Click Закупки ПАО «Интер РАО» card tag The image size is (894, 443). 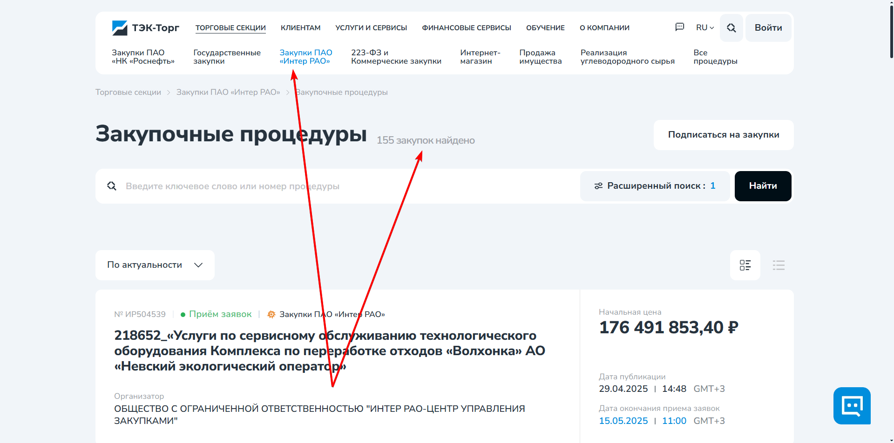[332, 315]
